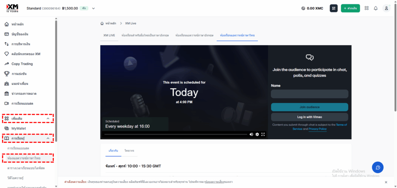Open การเรียนแบบสด submenu under การเรียนรู้
This screenshot has height=188, width=397.
(x=18, y=148)
